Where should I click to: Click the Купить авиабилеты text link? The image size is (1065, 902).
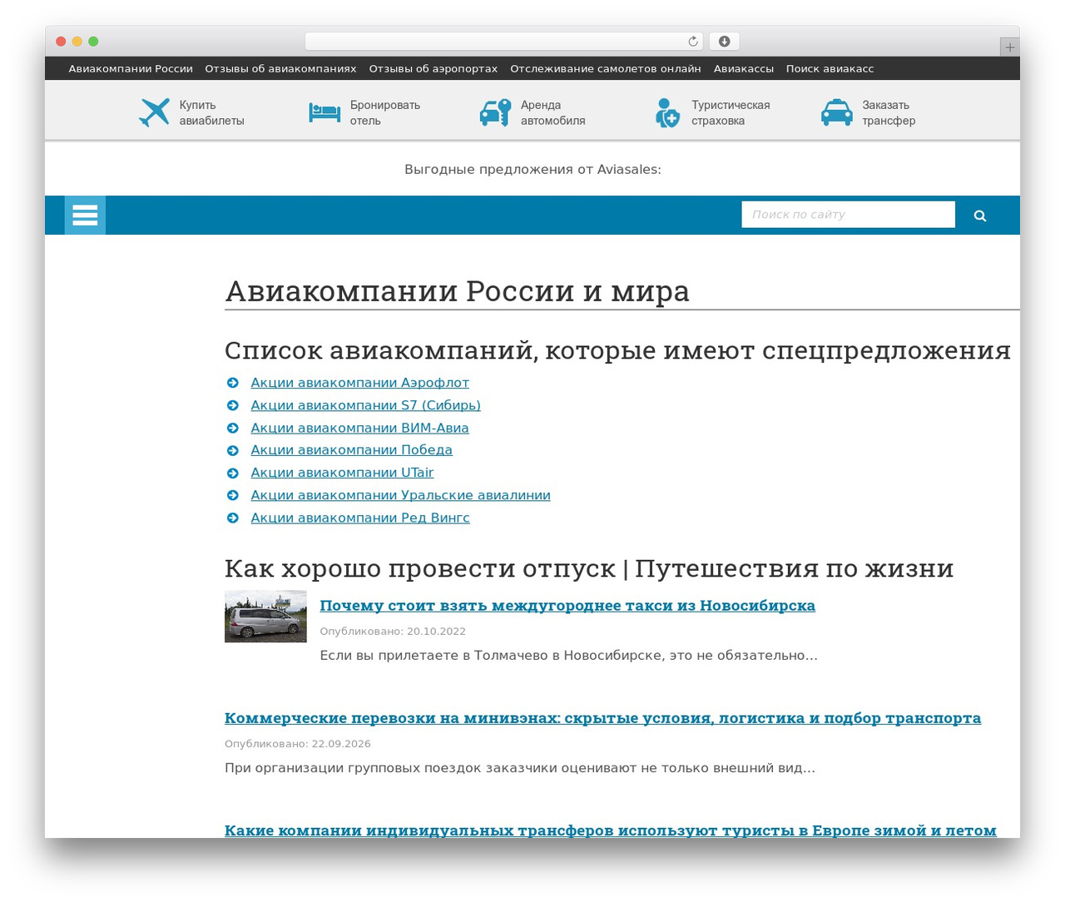(x=212, y=113)
